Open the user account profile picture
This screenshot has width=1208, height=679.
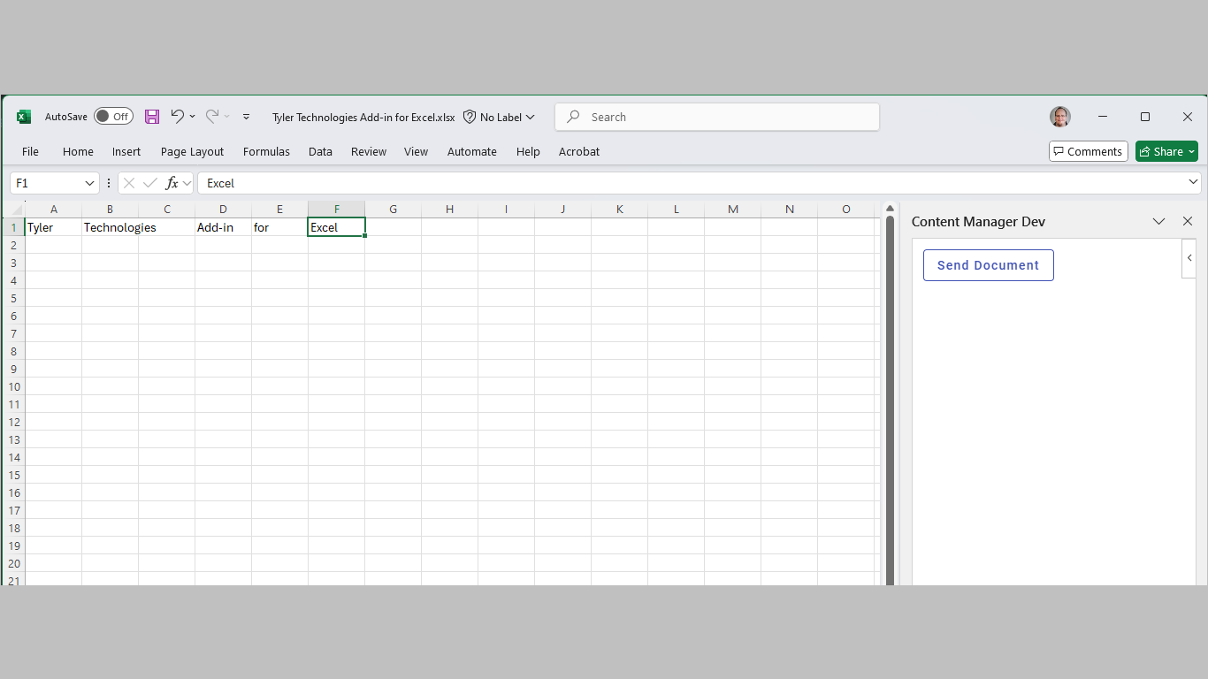click(1060, 117)
